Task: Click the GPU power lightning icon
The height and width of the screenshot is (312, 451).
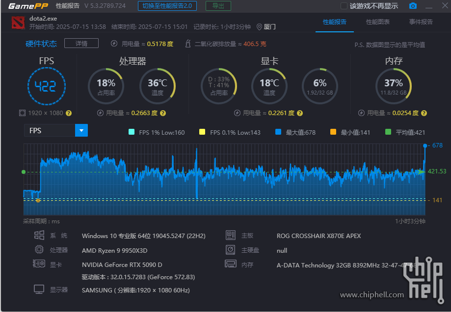Action: 237,113
